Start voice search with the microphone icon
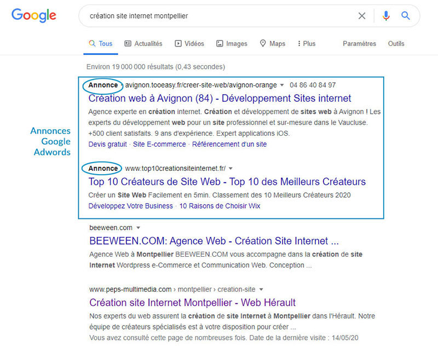The height and width of the screenshot is (347, 438). pos(386,16)
